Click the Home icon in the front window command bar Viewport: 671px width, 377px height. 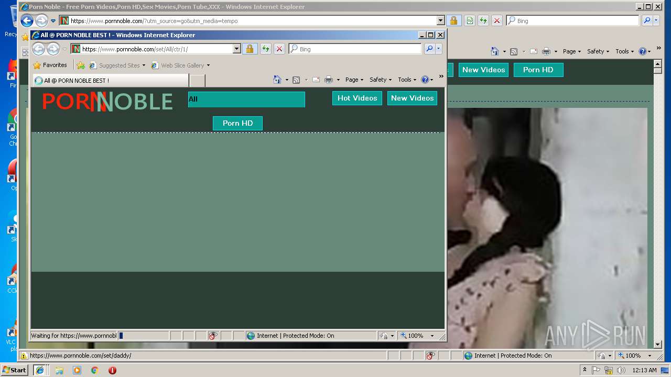pos(278,80)
